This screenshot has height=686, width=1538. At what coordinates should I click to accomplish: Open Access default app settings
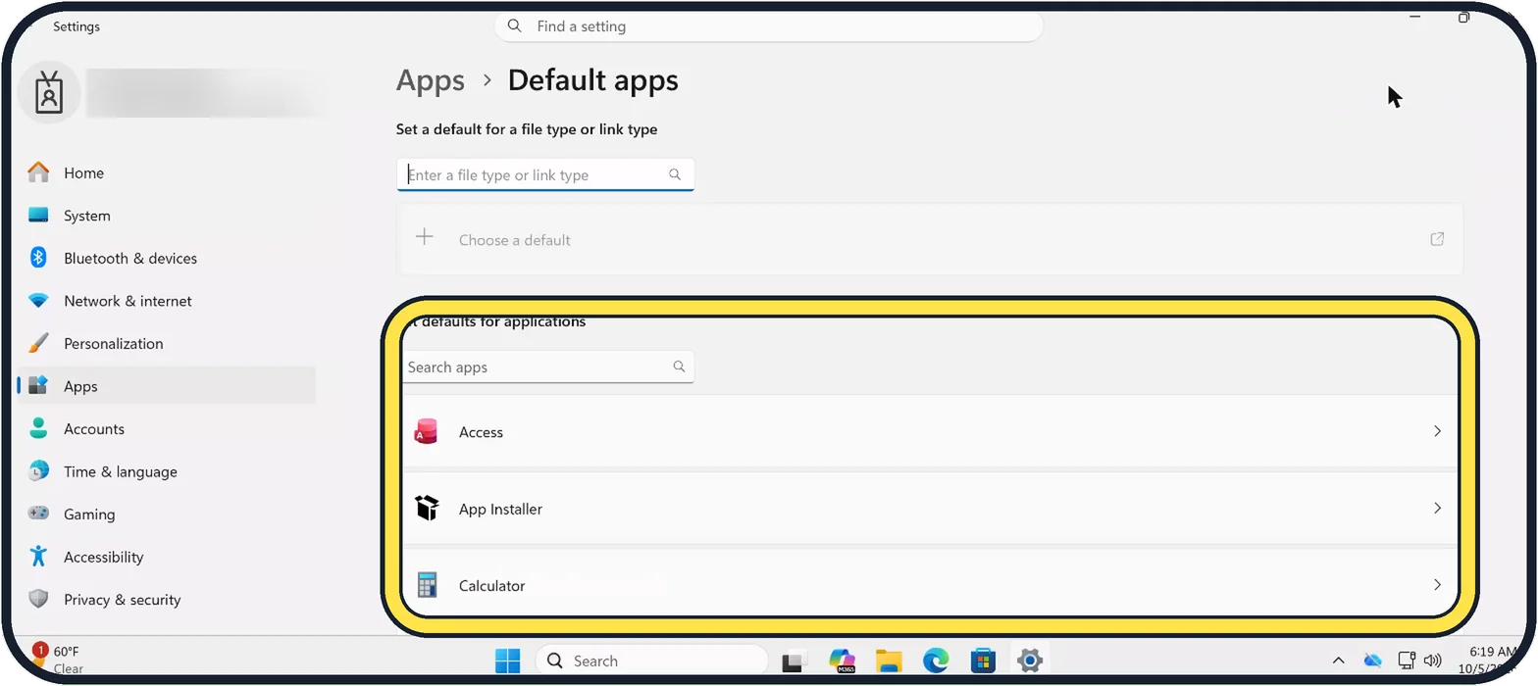(x=930, y=431)
